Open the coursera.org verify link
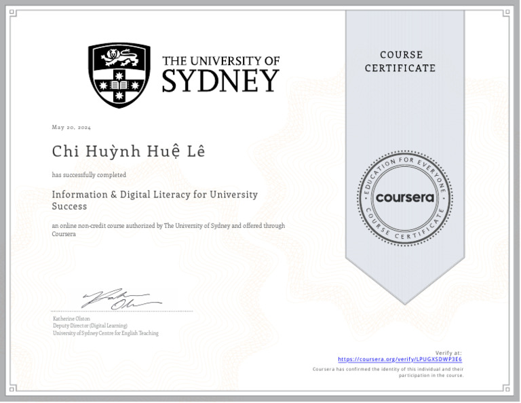Image resolution: width=521 pixels, height=403 pixels. point(400,359)
